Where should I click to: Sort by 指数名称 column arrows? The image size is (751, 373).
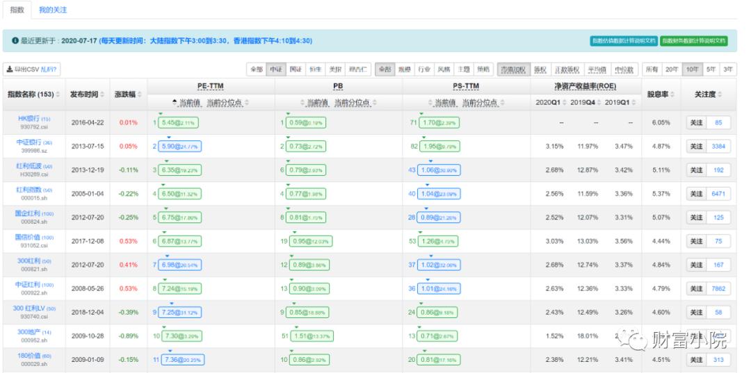coord(58,94)
